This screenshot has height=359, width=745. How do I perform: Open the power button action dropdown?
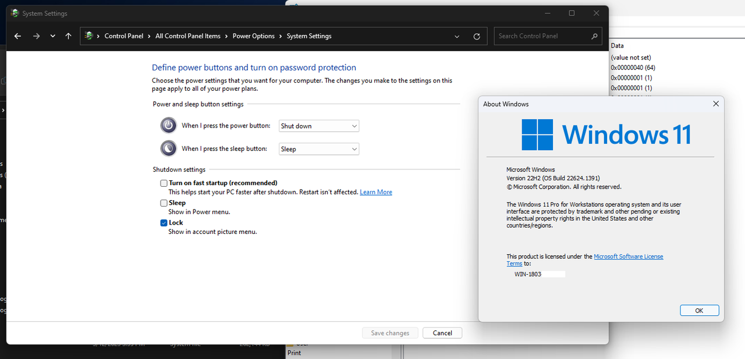pos(319,126)
